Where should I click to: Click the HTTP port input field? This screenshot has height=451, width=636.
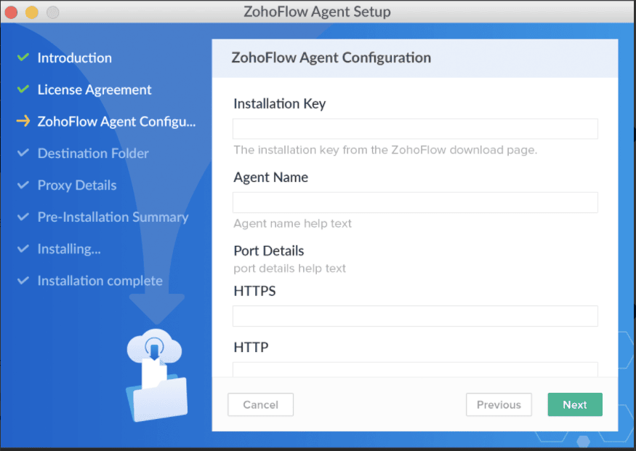pos(415,370)
